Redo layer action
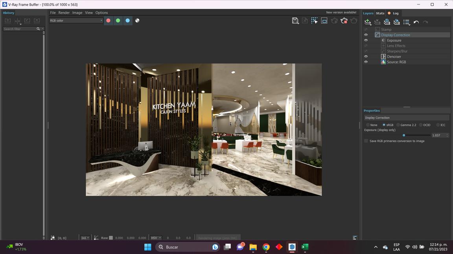Viewport: 453px width, 254px height. pos(425,22)
